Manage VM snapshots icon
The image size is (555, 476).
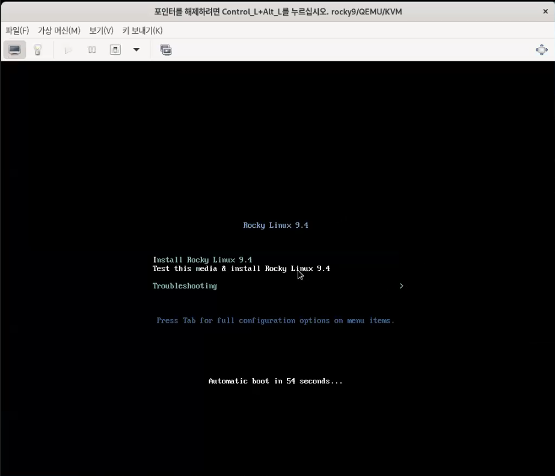click(165, 50)
